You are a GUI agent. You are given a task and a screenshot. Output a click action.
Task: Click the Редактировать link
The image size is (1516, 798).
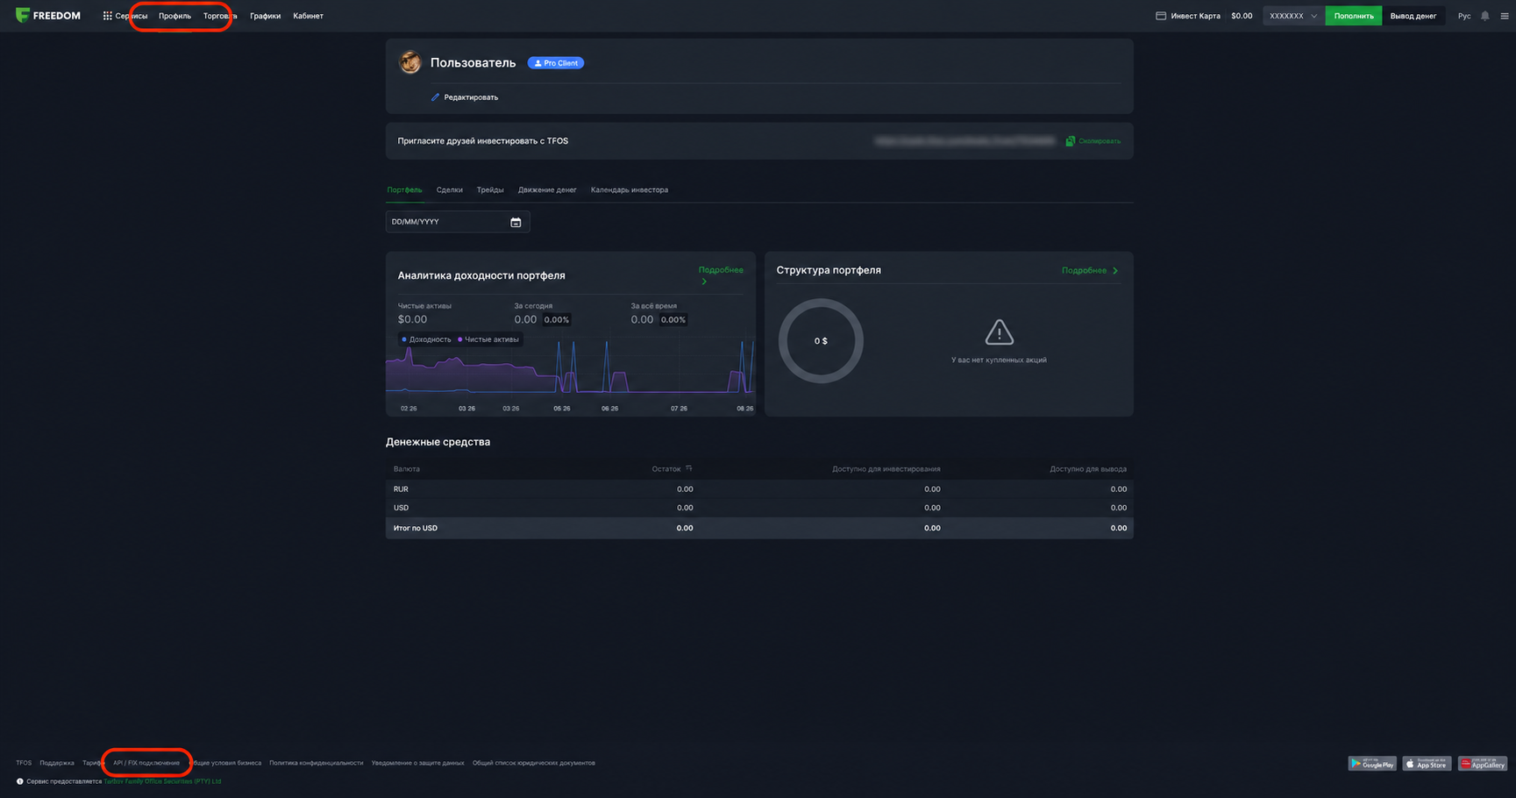pyautogui.click(x=471, y=97)
